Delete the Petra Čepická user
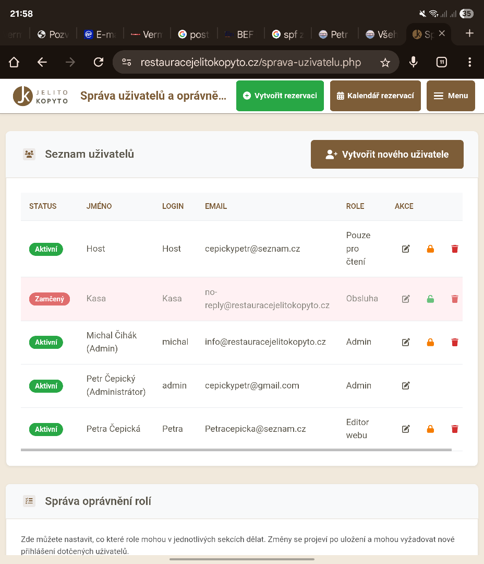 pos(455,429)
